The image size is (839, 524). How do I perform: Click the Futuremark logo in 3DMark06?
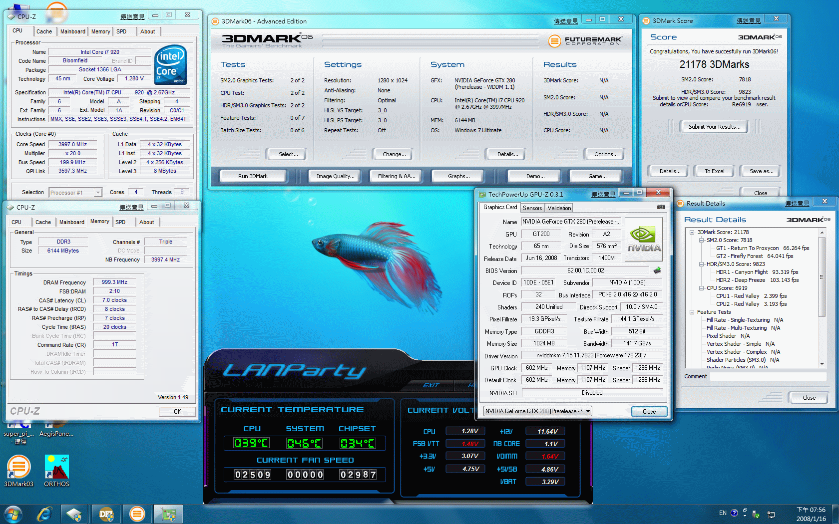585,40
